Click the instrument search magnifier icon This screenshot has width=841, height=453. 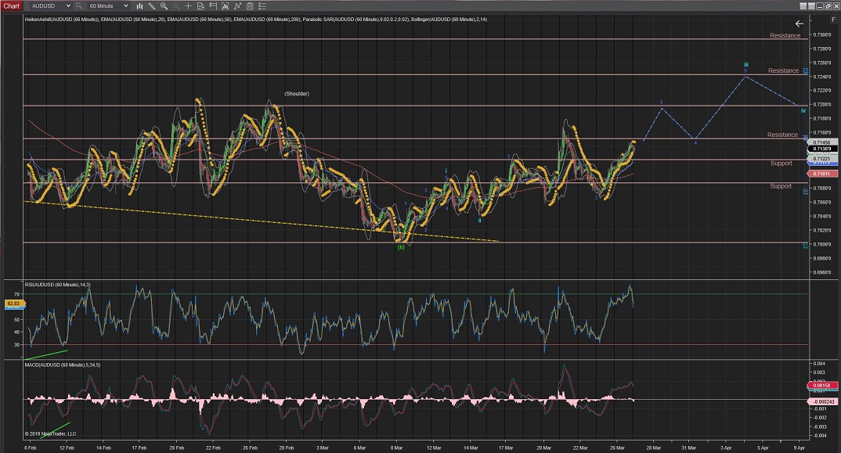pyautogui.click(x=78, y=5)
